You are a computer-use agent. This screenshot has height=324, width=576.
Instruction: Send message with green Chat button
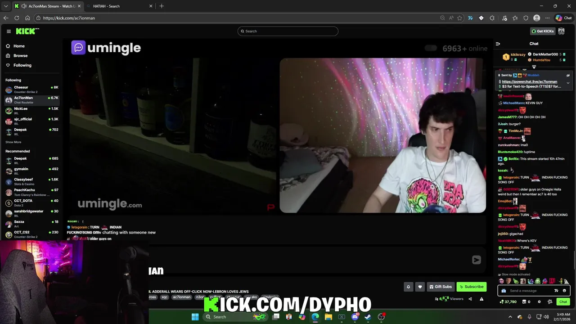tap(563, 301)
